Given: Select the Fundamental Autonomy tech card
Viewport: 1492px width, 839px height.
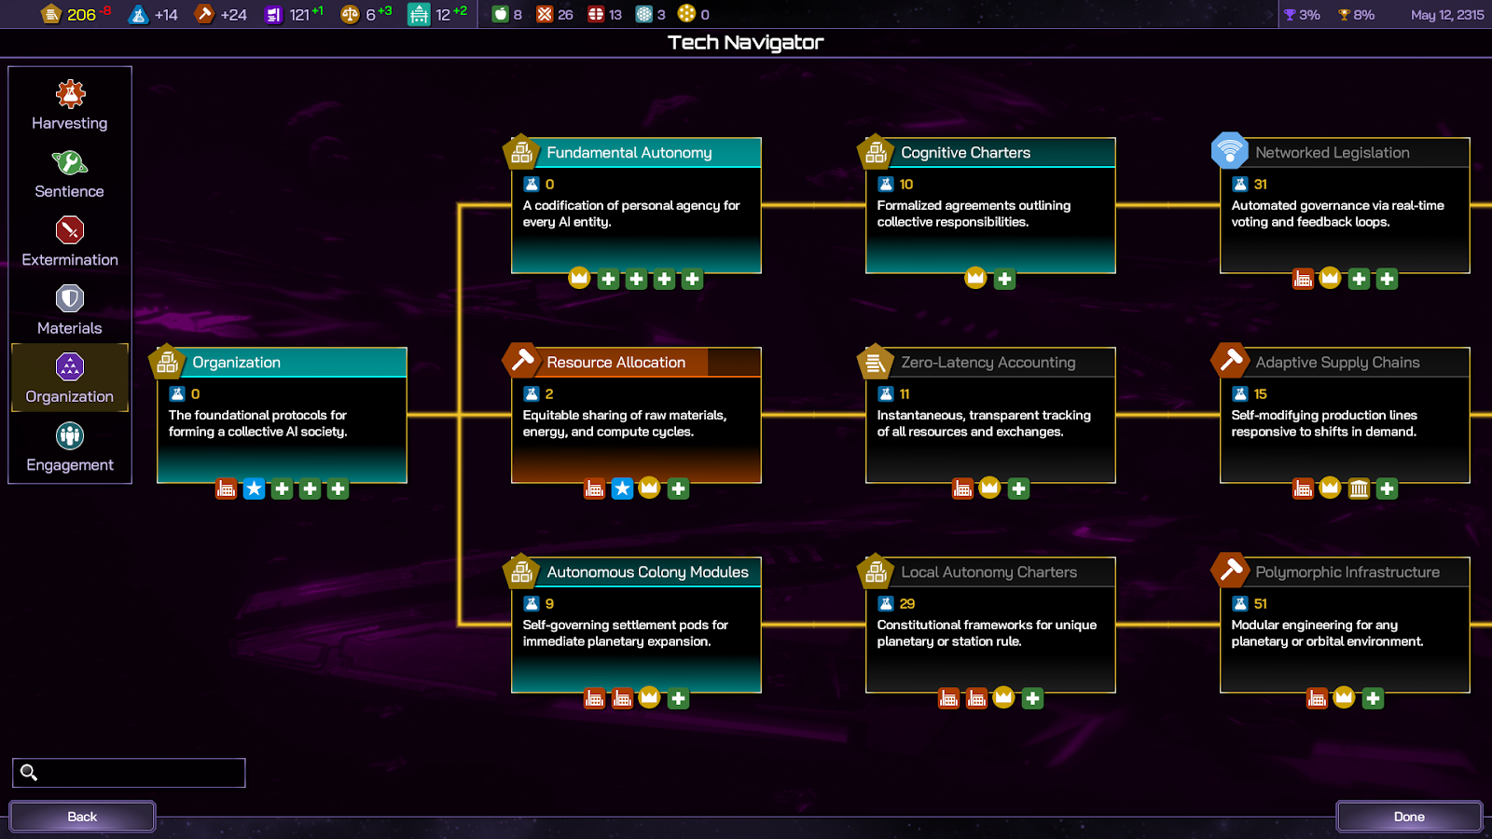Looking at the screenshot, I should coord(636,205).
